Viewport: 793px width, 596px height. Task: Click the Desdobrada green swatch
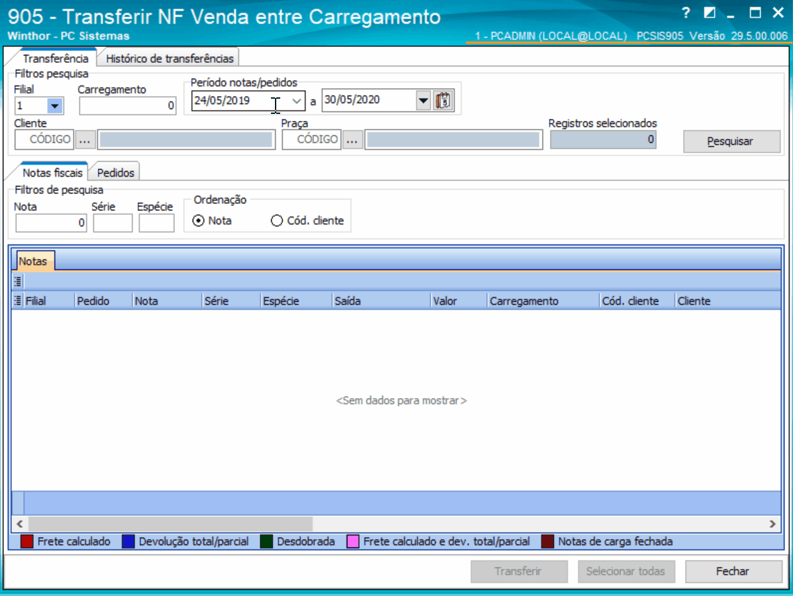[x=266, y=542]
